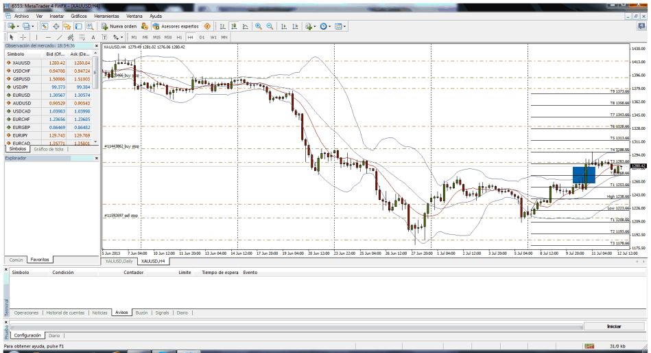Screen dimensions: 651x353
Task: Open the indicators list dropdown
Action: pyautogui.click(x=315, y=26)
